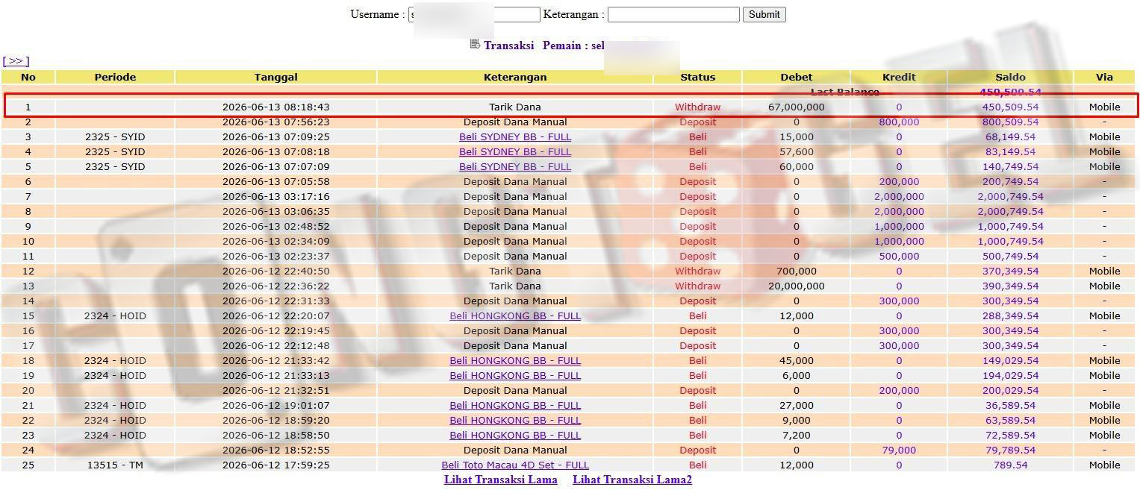
Task: Open Beli SYDNEY BB - FULL at 07:08:18
Action: (515, 152)
